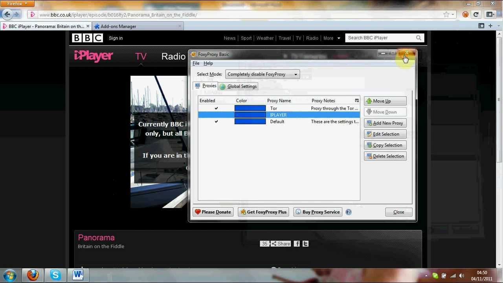Click the Search BBC iPlayer input field
Image resolution: width=503 pixels, height=283 pixels.
[380, 38]
